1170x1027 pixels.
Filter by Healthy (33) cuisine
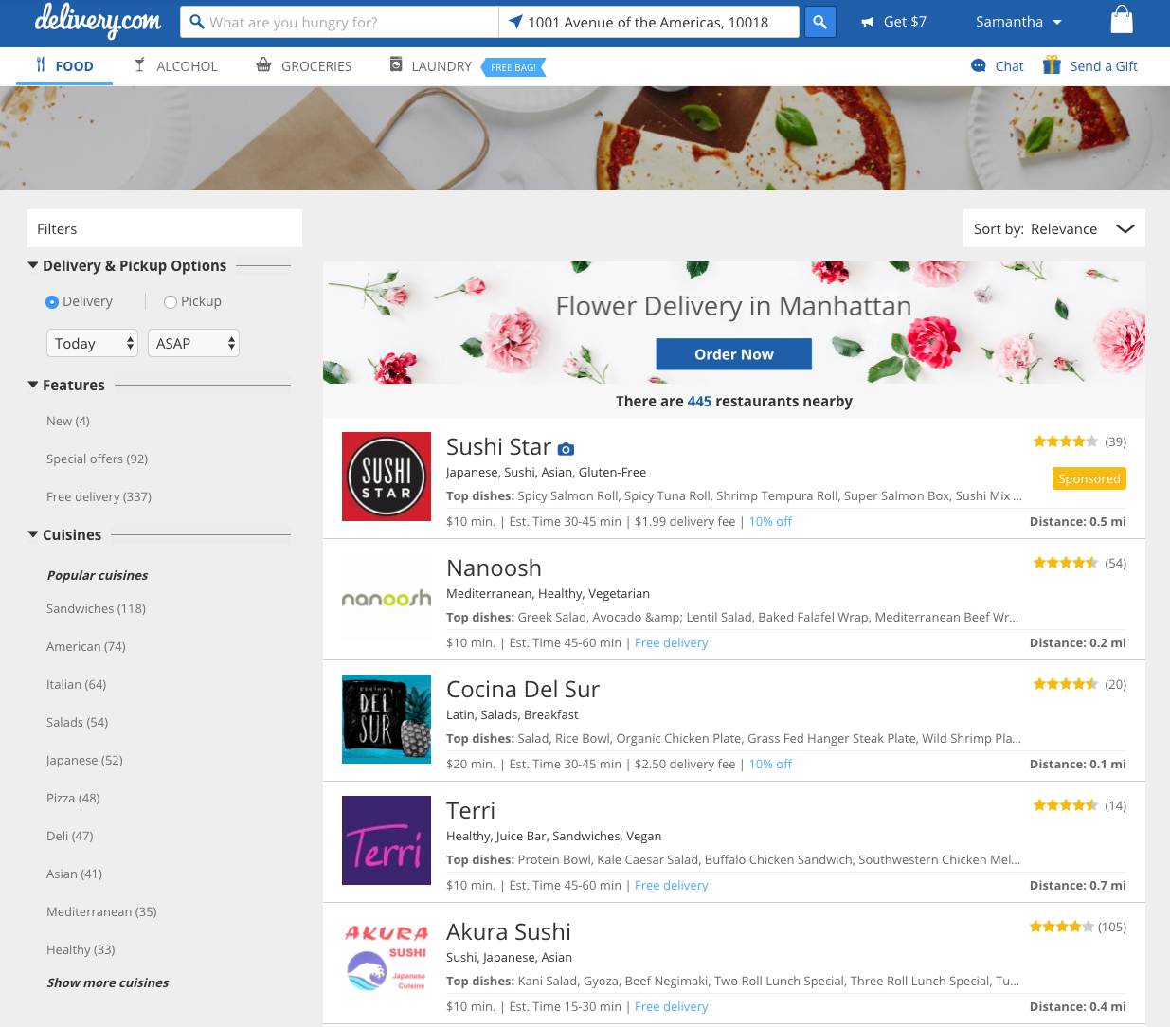tap(81, 949)
